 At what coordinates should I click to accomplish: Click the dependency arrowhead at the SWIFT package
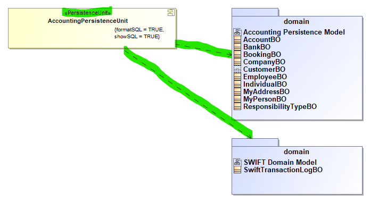[249, 136]
